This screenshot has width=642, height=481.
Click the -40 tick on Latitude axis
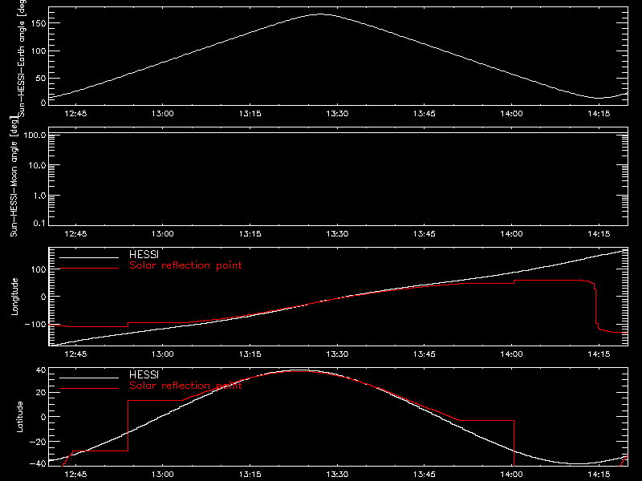click(x=38, y=464)
